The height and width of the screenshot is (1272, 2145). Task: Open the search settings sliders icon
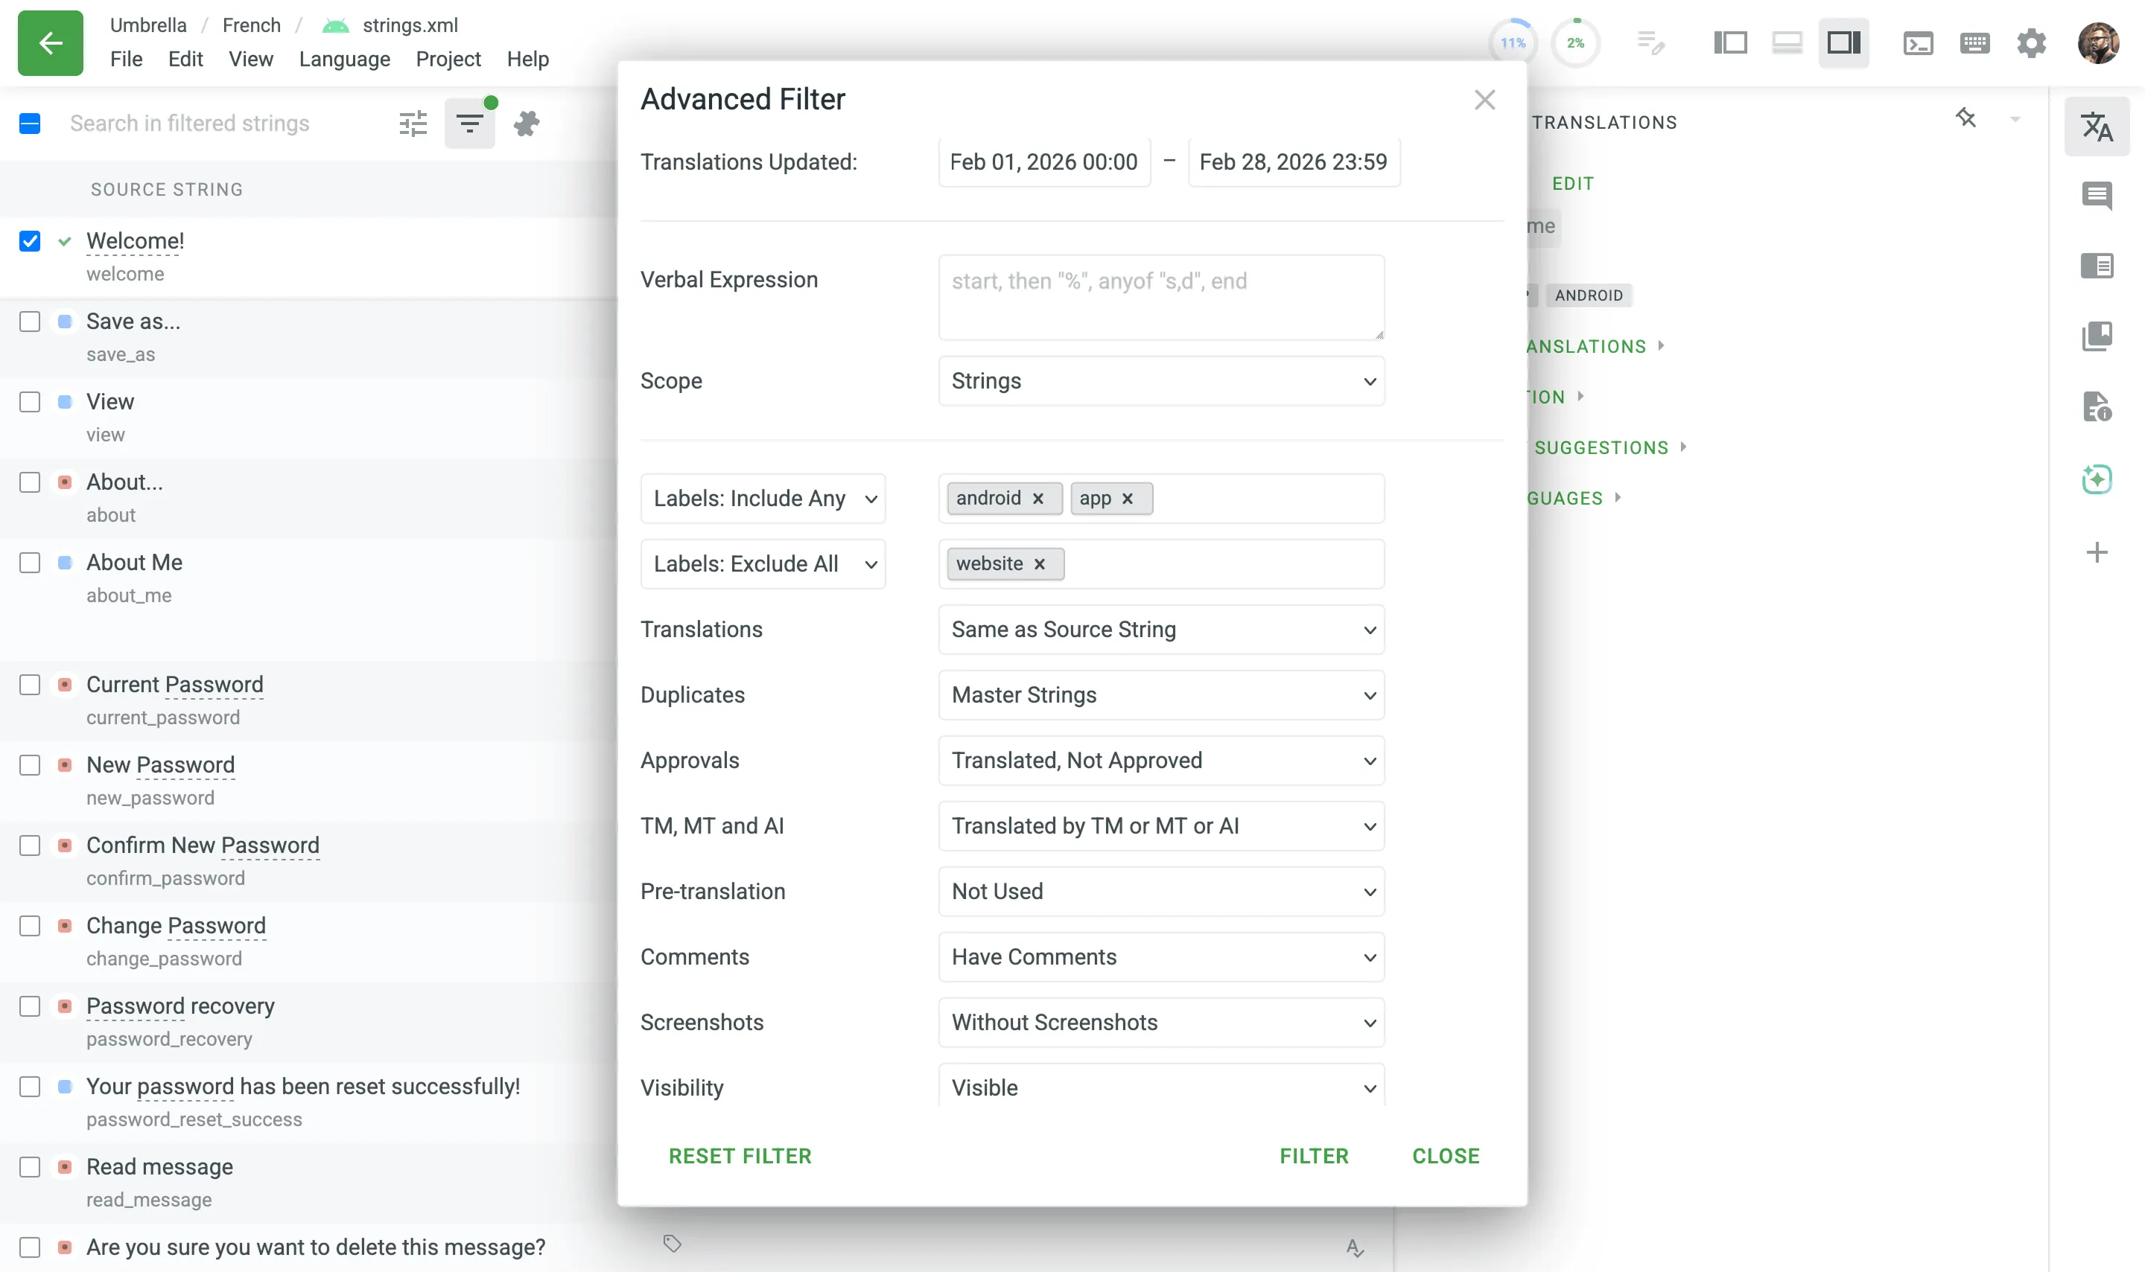(x=413, y=124)
